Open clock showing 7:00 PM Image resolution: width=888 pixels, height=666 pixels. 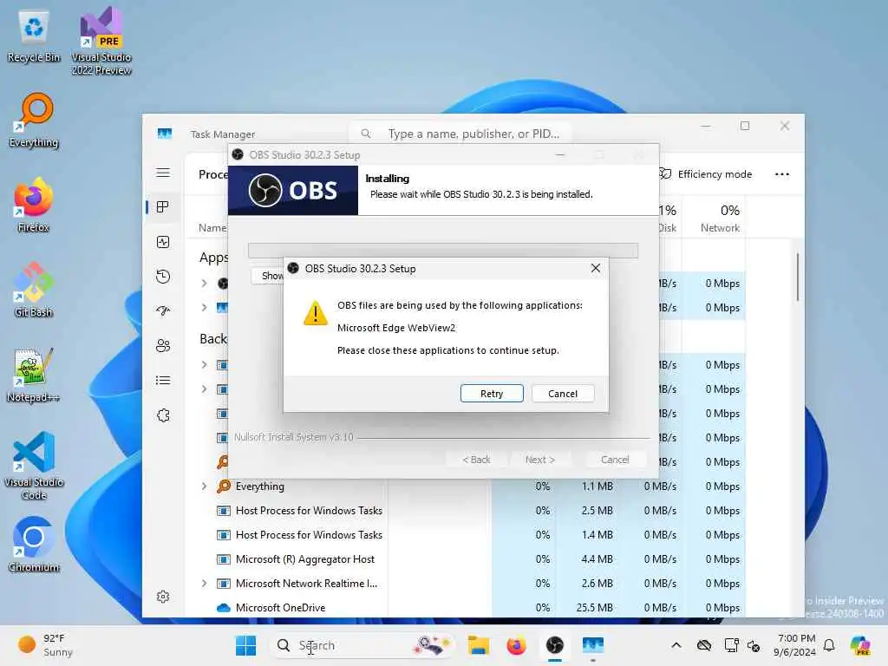coord(796,645)
